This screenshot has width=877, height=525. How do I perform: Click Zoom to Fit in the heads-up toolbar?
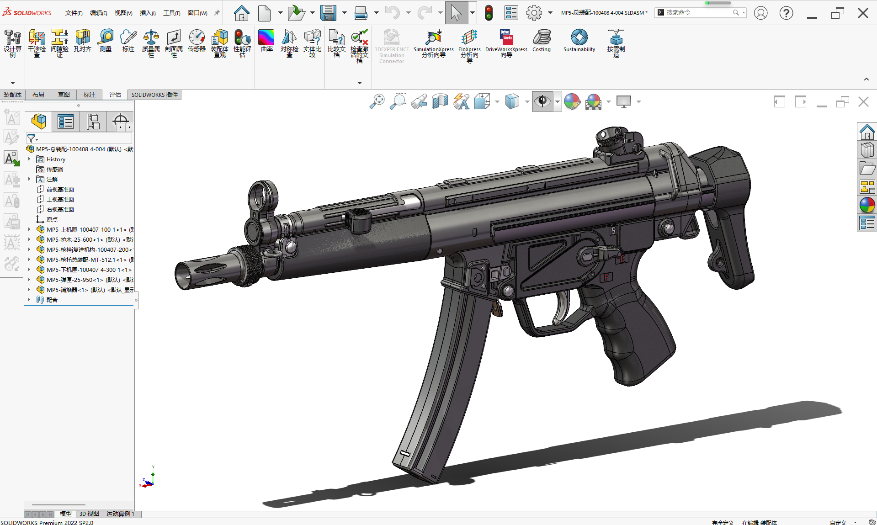(377, 101)
